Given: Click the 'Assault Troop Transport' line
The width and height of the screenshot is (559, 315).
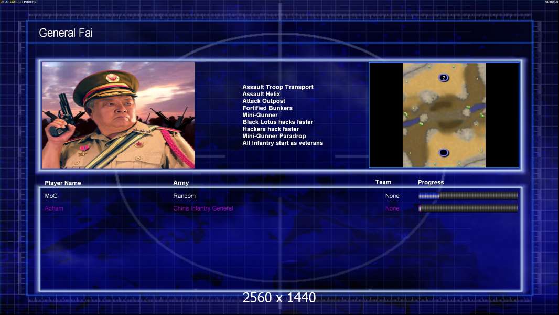Looking at the screenshot, I should (278, 87).
